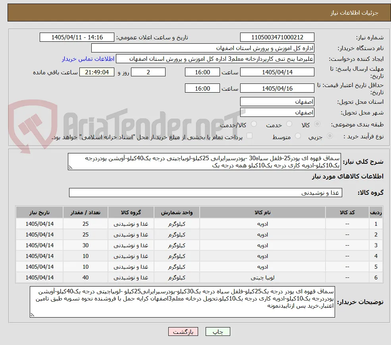
Task: Click date 1405/04/14 in row 5
Action: (x=39, y=267)
